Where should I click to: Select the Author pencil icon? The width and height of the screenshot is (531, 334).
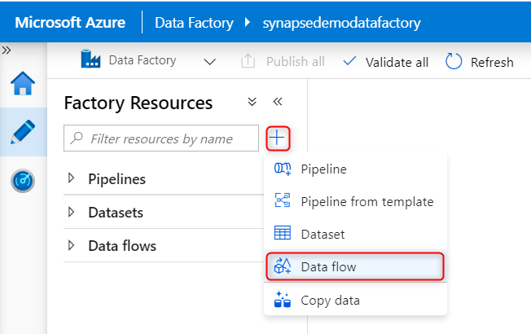pyautogui.click(x=23, y=132)
